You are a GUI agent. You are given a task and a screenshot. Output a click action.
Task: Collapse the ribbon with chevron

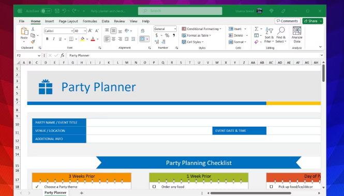[x=320, y=47]
